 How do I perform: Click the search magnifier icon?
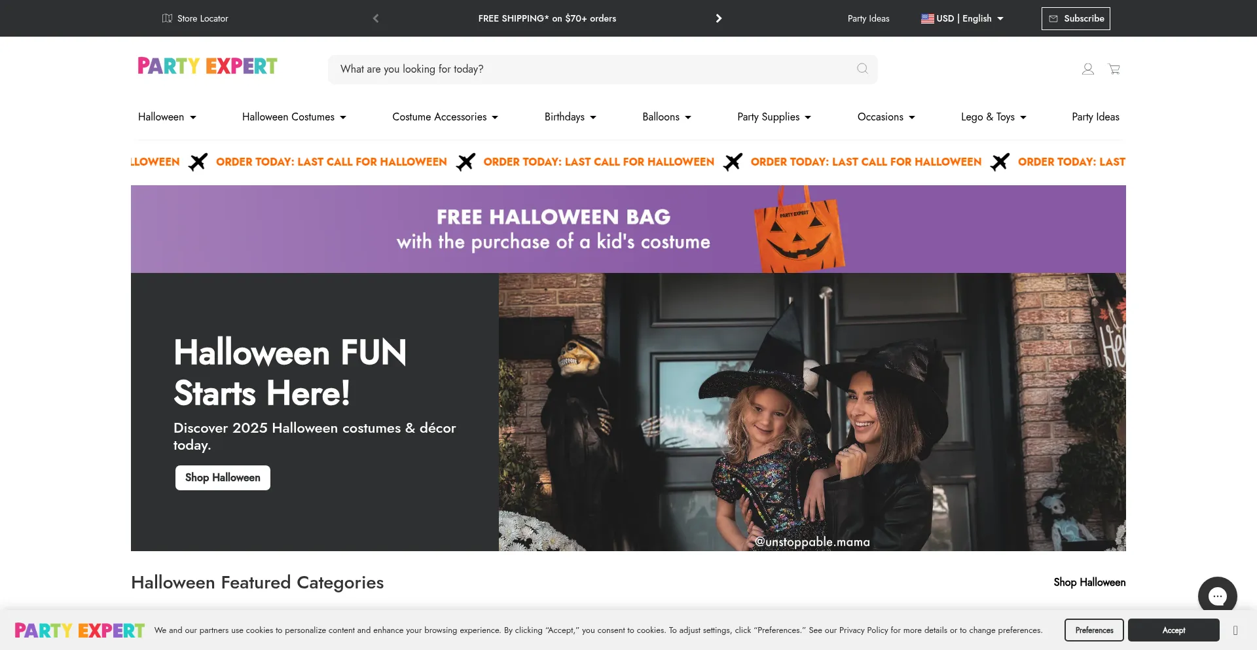click(862, 69)
